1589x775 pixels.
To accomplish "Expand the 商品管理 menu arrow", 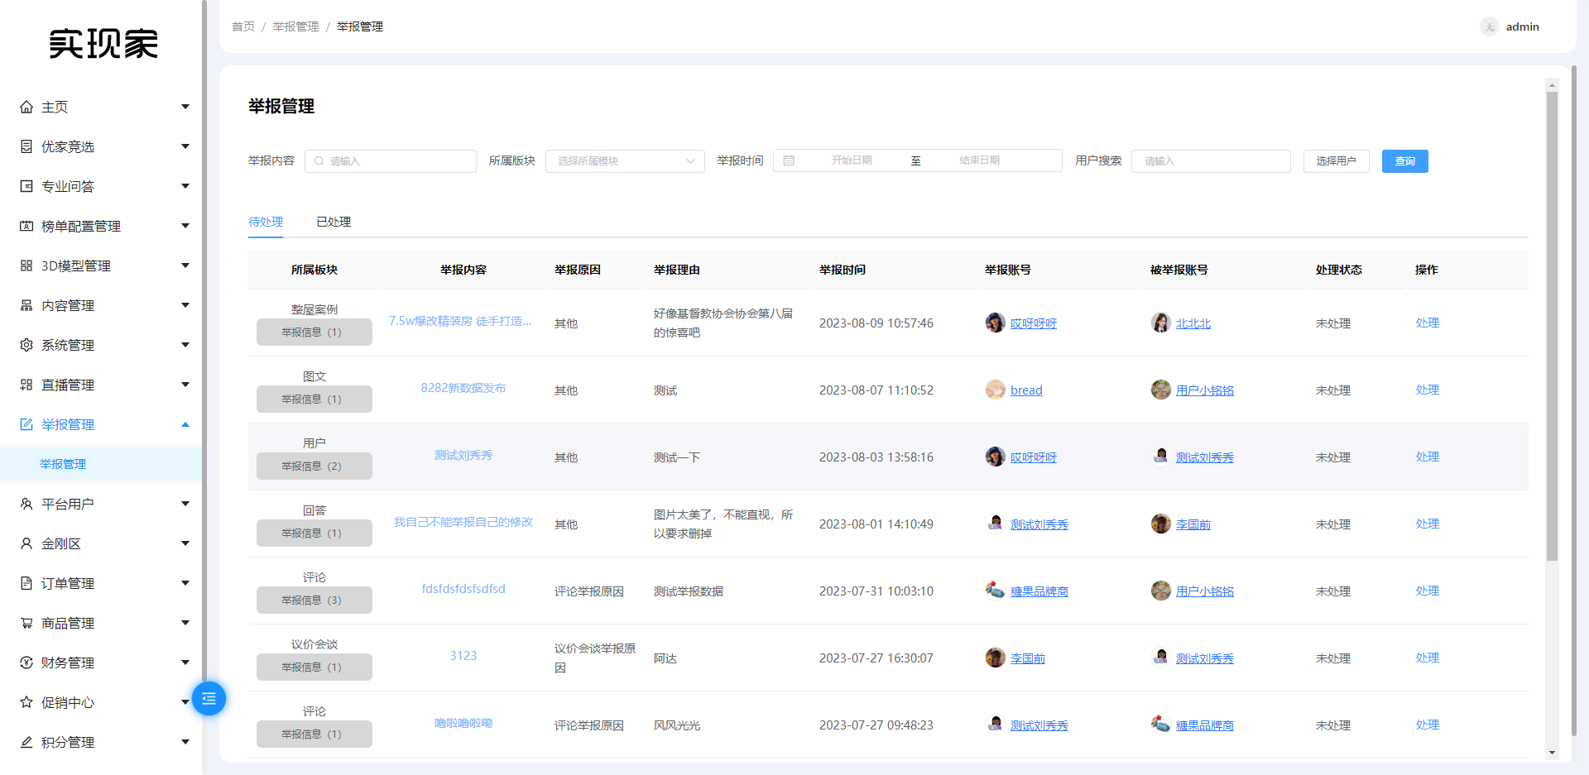I will 185,623.
